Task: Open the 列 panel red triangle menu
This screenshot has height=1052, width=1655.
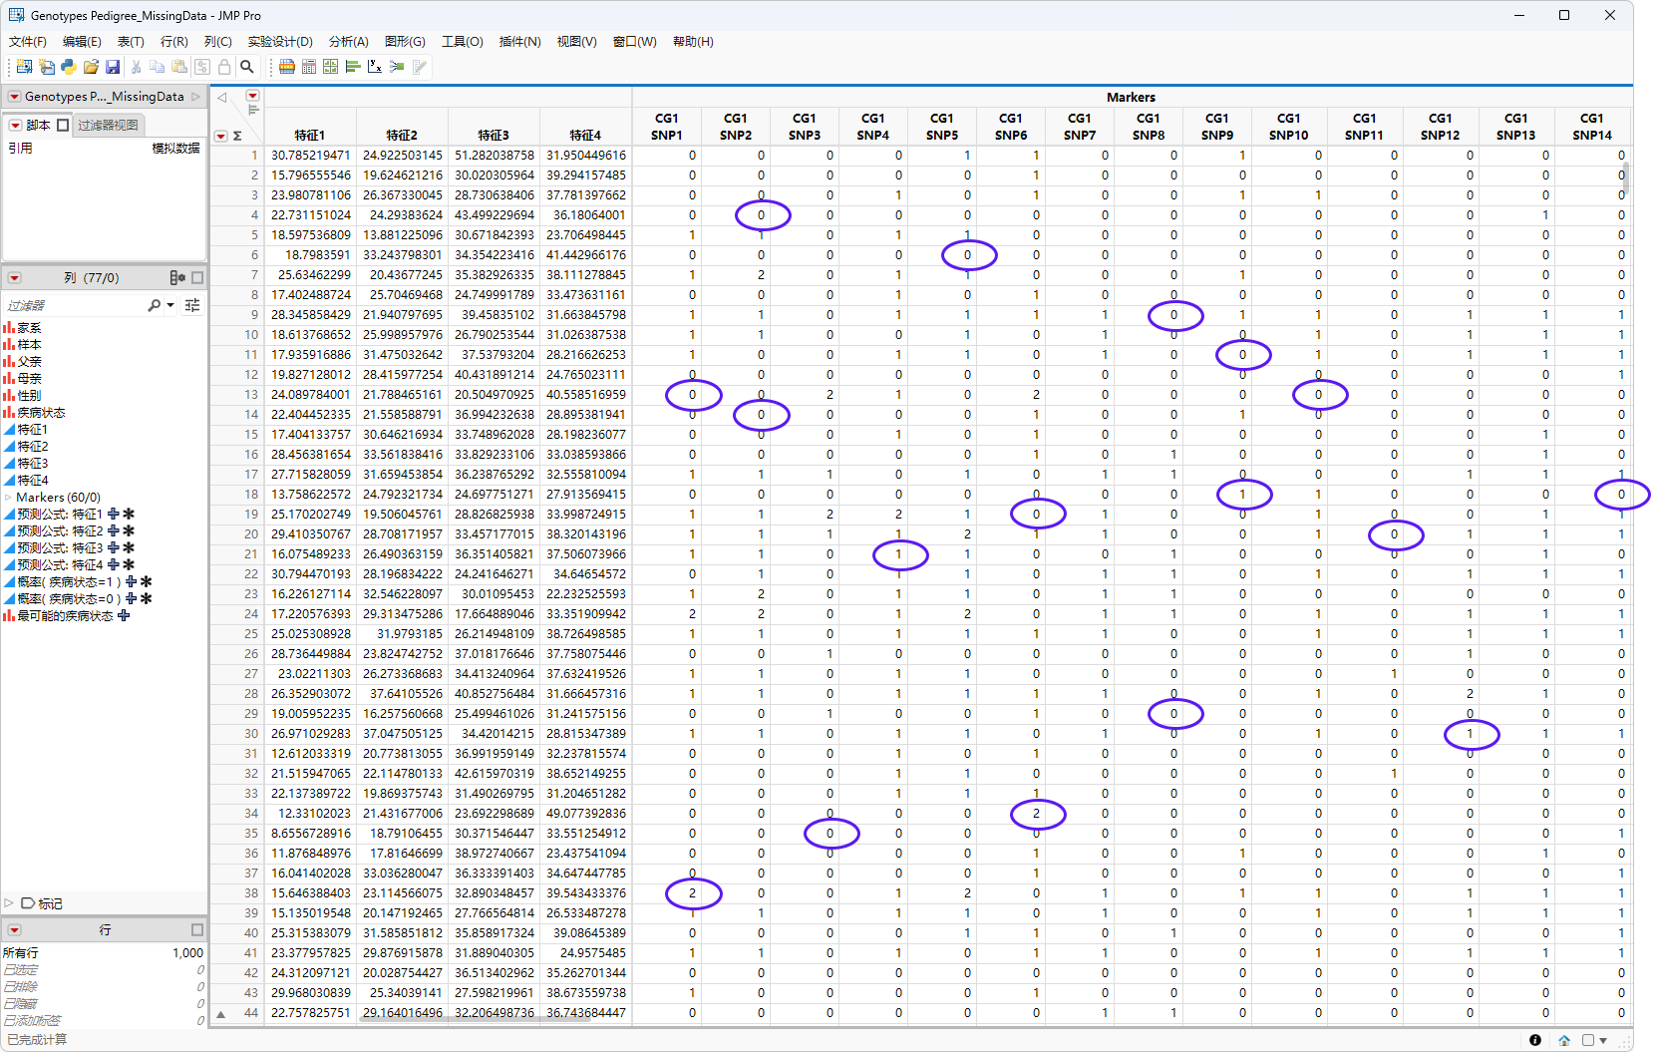Action: click(15, 277)
